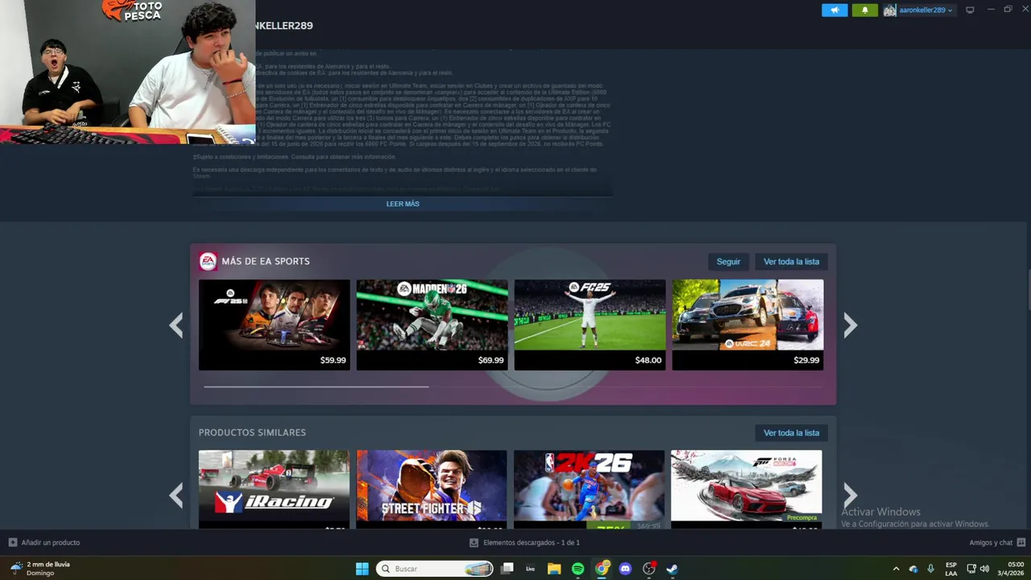Image resolution: width=1031 pixels, height=580 pixels.
Task: Click the Steam page vertical scrollbar
Action: pos(1028,290)
